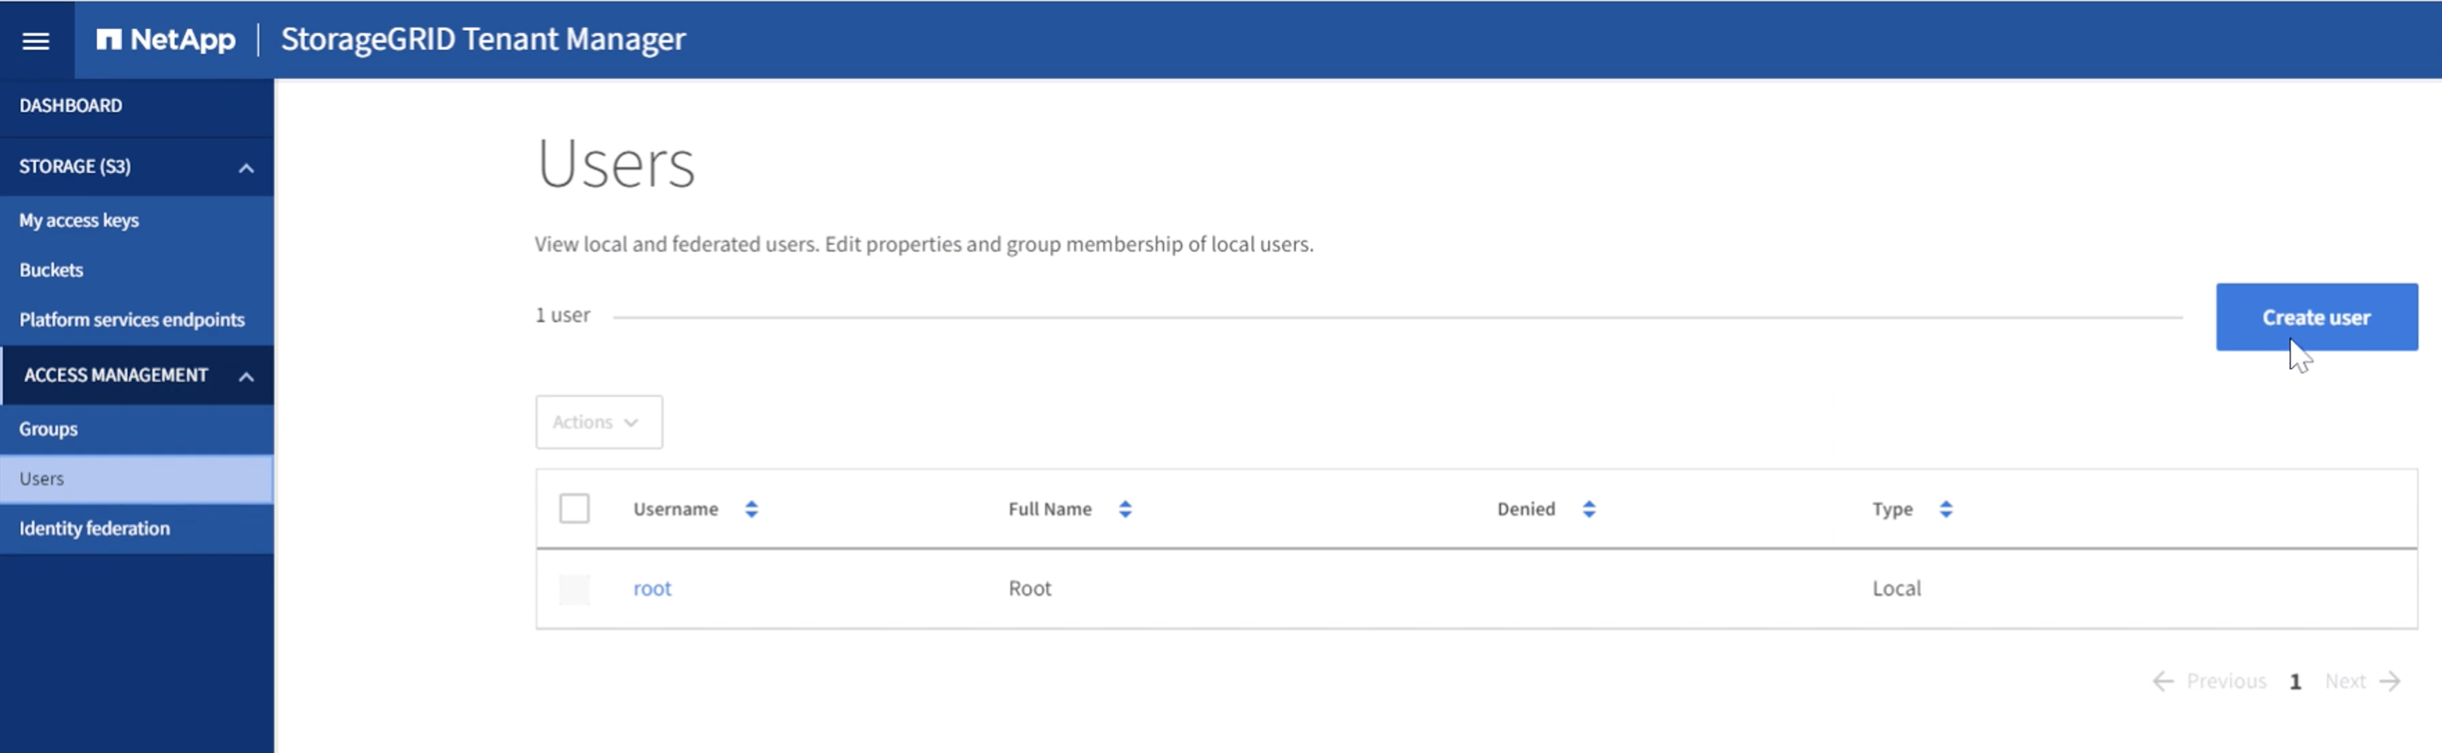Toggle the header row checkbox

573,509
